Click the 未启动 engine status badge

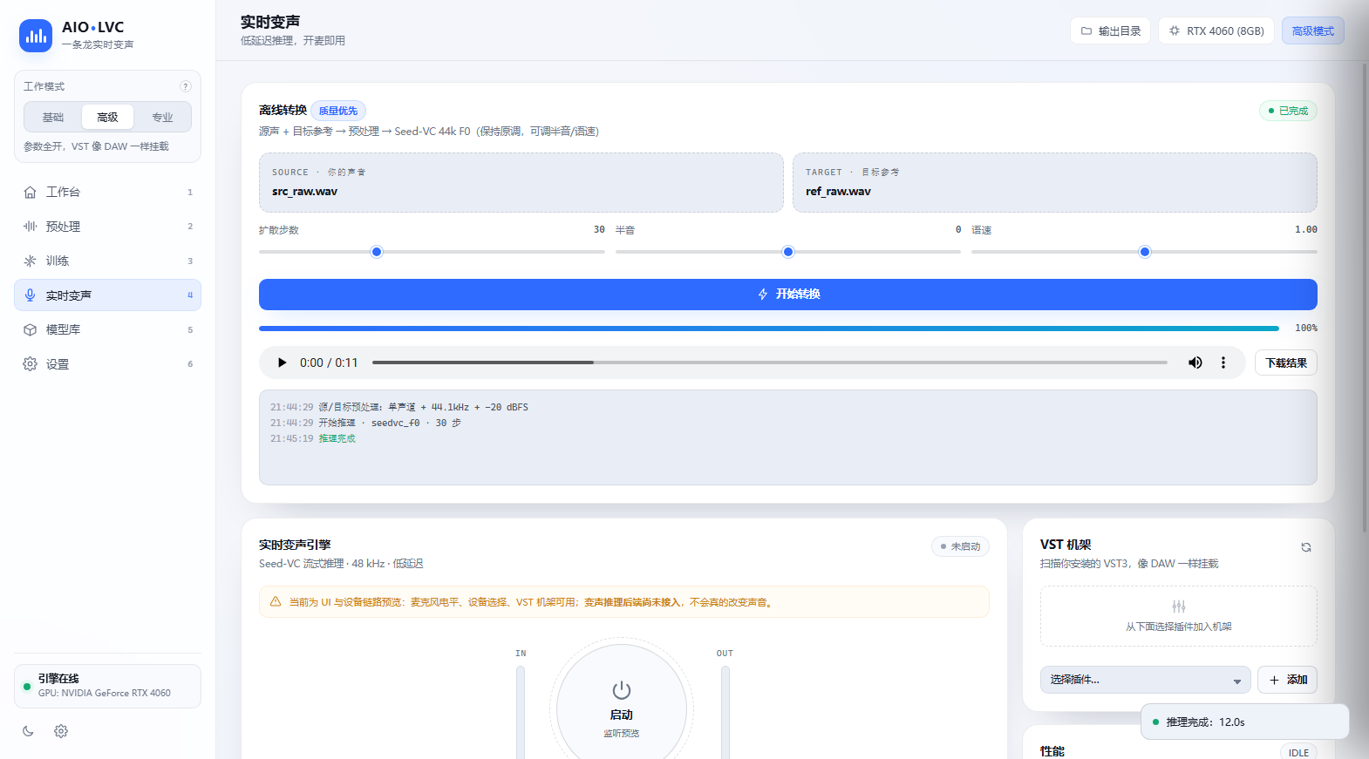pyautogui.click(x=960, y=546)
